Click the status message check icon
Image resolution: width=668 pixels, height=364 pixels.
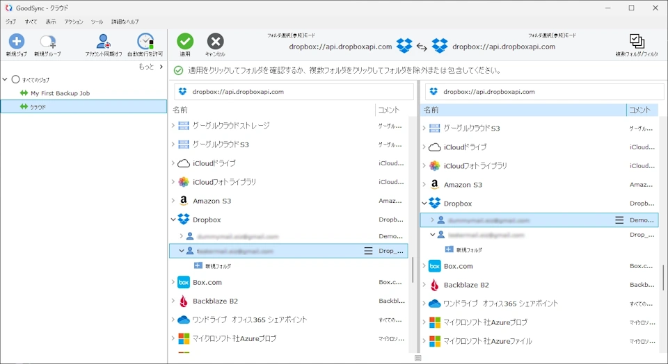pos(179,71)
